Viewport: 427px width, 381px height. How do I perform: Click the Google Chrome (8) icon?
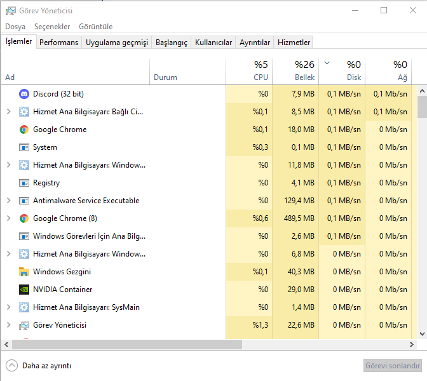(24, 218)
